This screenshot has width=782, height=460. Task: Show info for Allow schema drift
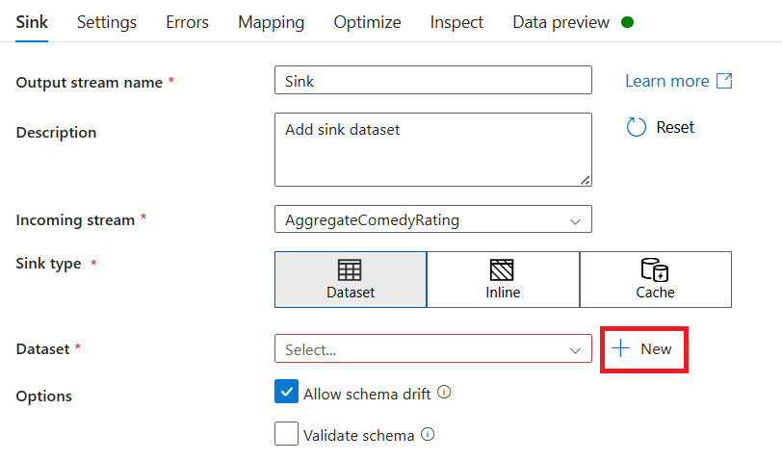tap(444, 393)
